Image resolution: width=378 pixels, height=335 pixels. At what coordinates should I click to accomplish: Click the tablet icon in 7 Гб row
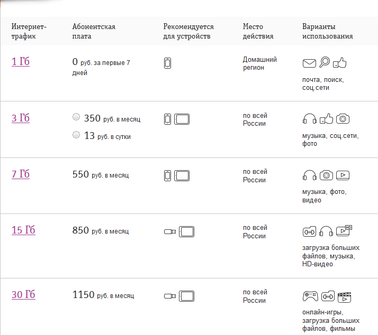(x=182, y=175)
